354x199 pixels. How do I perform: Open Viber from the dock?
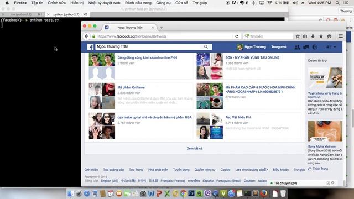[x=207, y=193]
